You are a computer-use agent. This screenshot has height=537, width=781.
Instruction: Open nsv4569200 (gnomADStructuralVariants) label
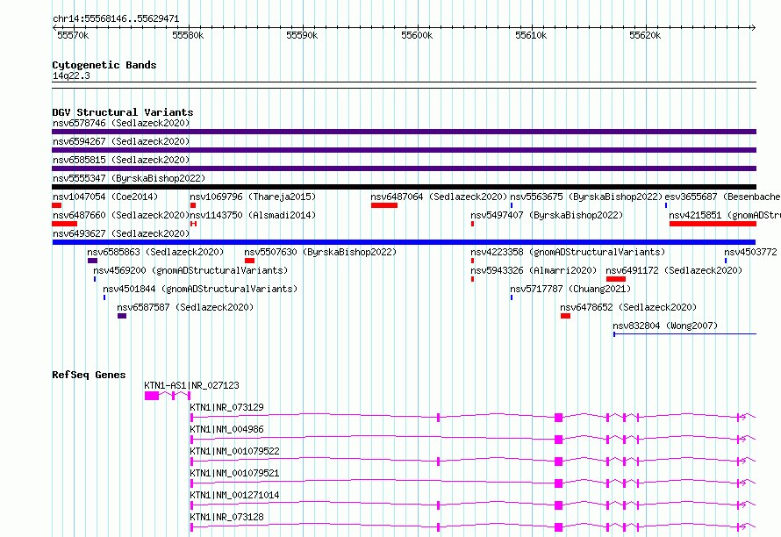click(x=190, y=270)
